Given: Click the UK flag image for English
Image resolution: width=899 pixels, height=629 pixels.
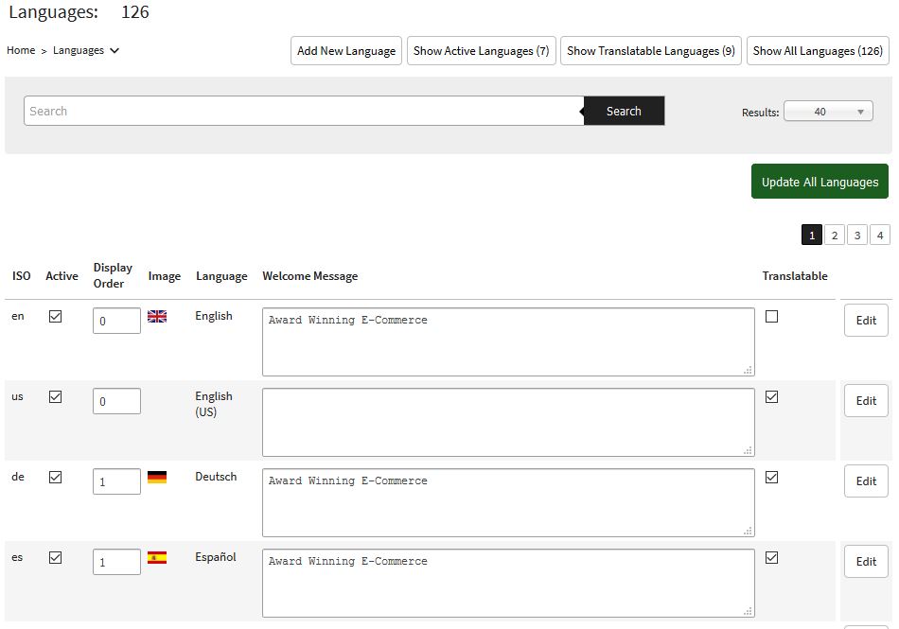Looking at the screenshot, I should [x=157, y=316].
